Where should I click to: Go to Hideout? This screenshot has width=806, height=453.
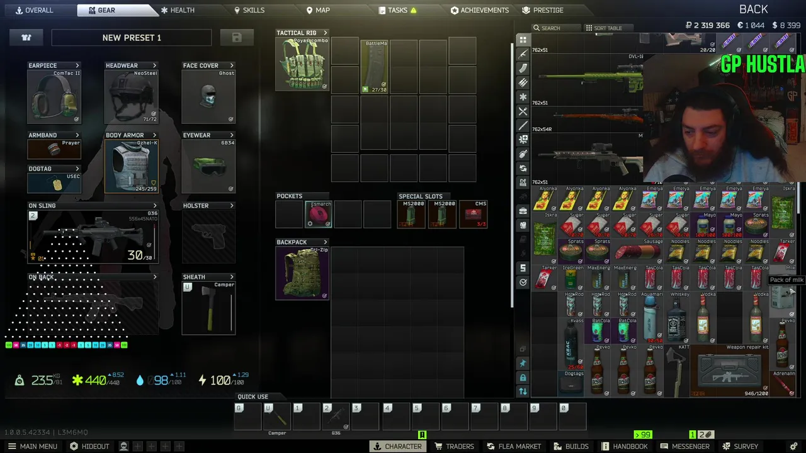click(x=89, y=446)
